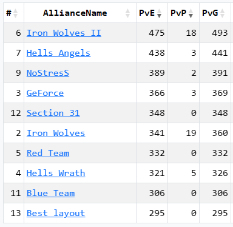The height and width of the screenshot is (227, 233).
Task: Select the PvG value 493 cell
Action: click(215, 33)
